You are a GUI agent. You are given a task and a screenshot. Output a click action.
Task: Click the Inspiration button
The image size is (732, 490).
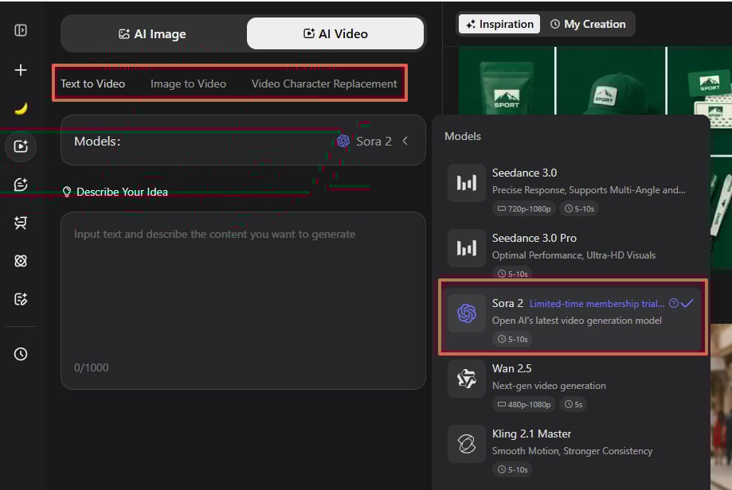(499, 24)
